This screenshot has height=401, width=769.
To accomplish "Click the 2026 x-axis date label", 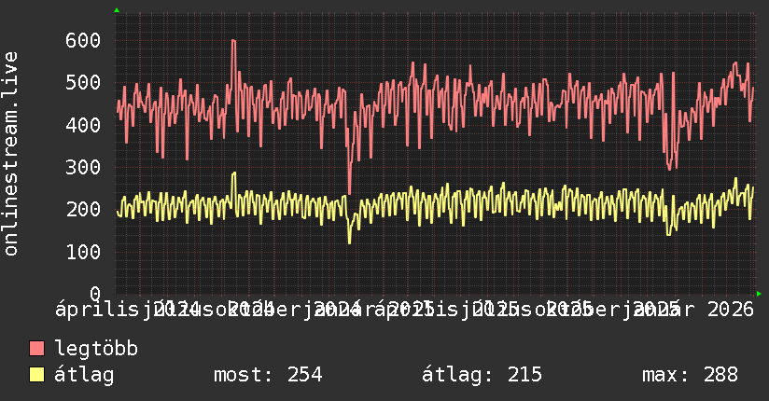I will (x=730, y=310).
